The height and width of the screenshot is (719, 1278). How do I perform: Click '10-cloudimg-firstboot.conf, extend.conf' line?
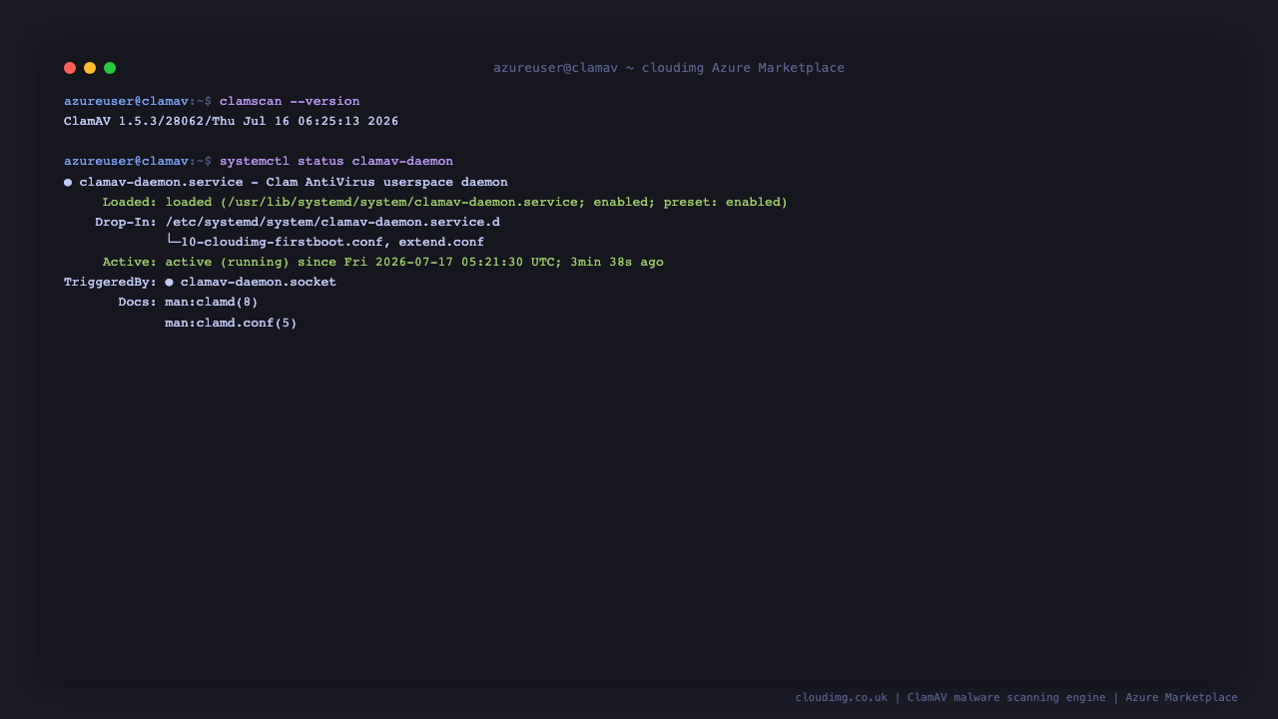pos(332,243)
